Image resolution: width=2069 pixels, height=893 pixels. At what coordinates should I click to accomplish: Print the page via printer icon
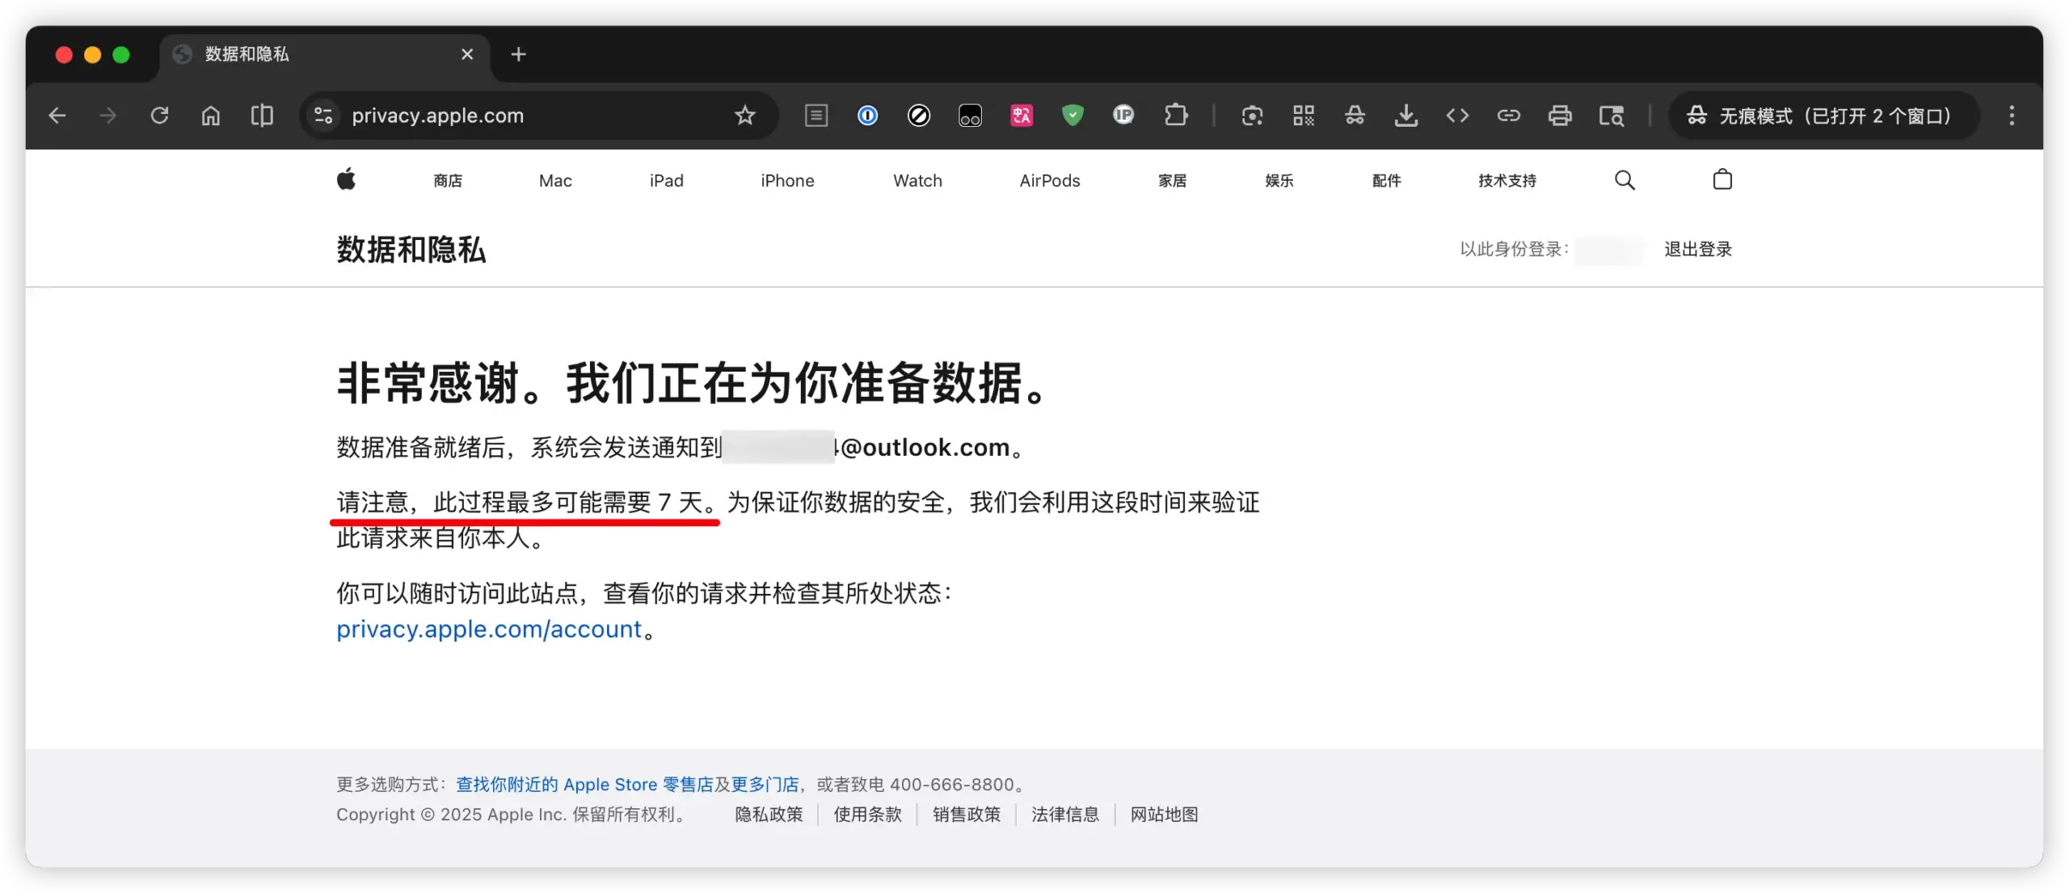(x=1560, y=116)
